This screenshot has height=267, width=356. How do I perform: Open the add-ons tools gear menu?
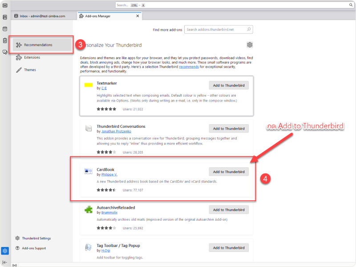click(250, 45)
